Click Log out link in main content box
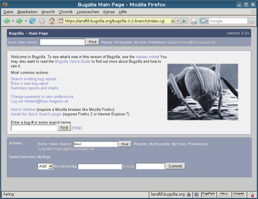 click(x=40, y=101)
